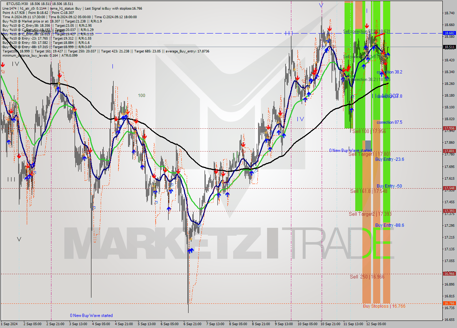Select the '12 Sep 05:00' time label
The width and height of the screenshot is (457, 328).
coord(376,324)
